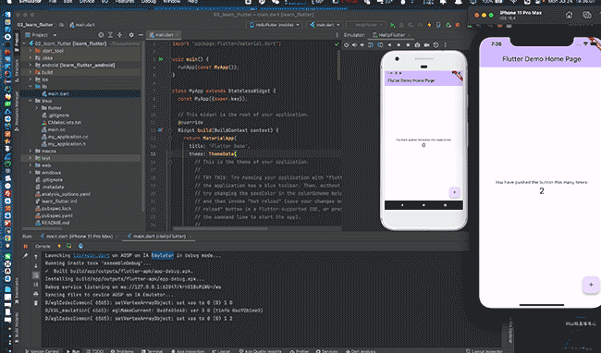Viewport: 601px width, 353px height.
Task: Click the Hot Restart green icon in Run console
Action: (69, 246)
